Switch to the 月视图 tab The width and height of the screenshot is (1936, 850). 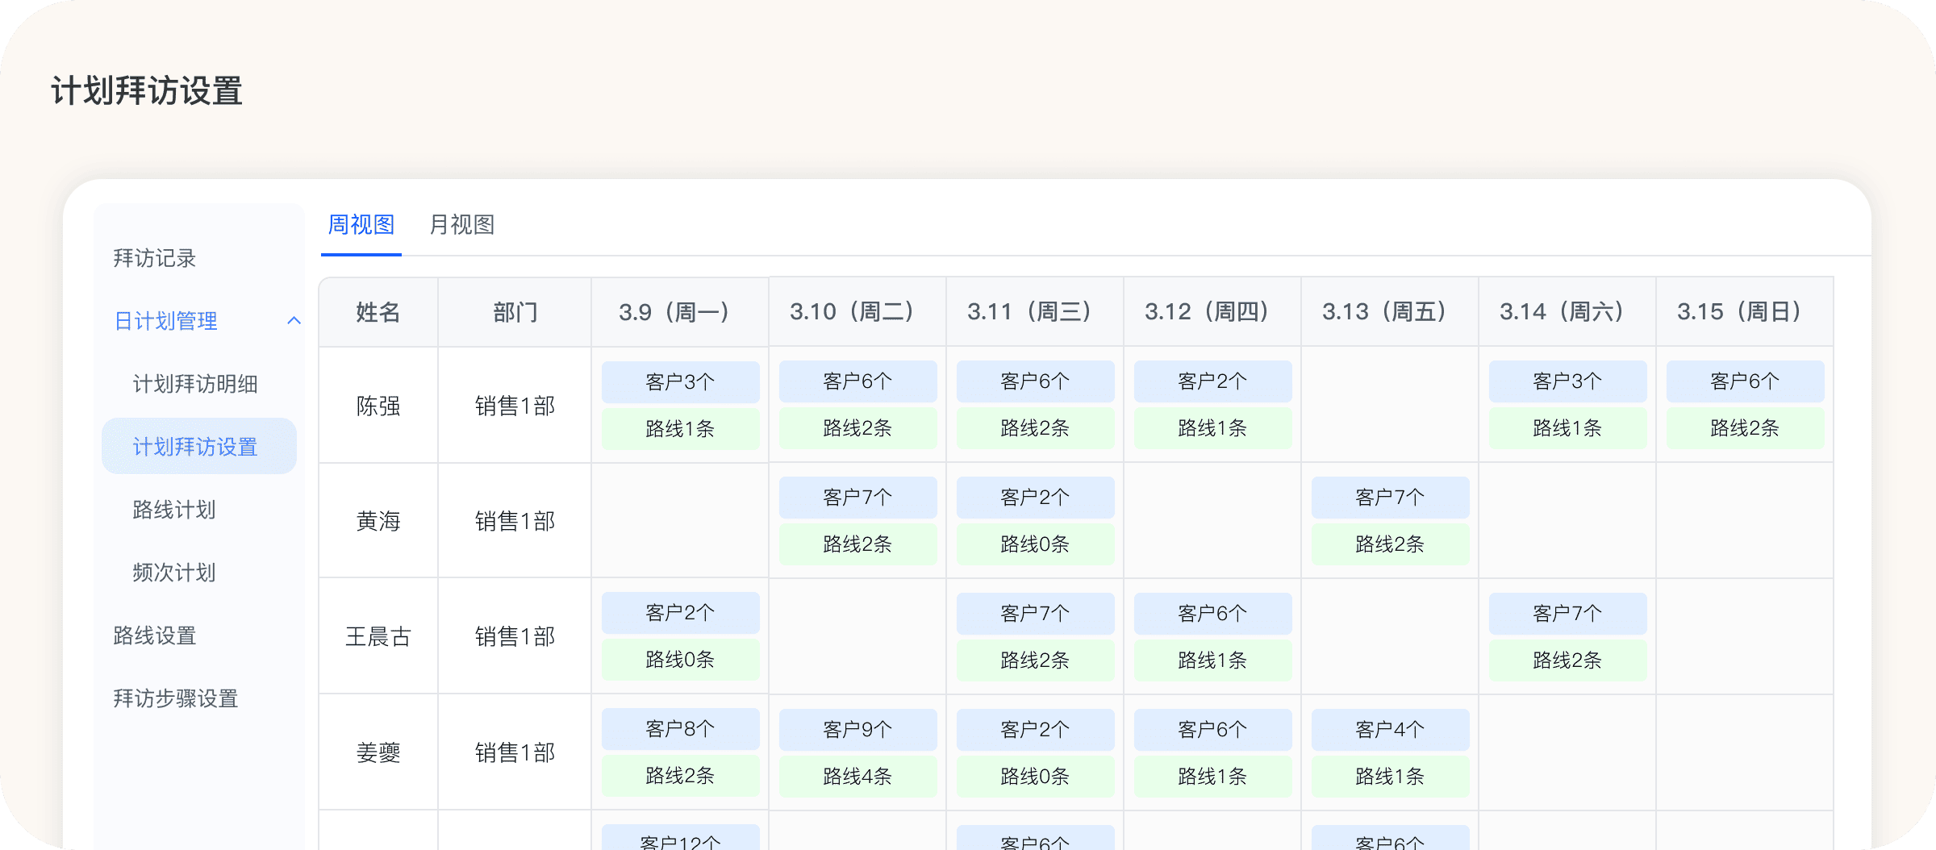point(461,225)
